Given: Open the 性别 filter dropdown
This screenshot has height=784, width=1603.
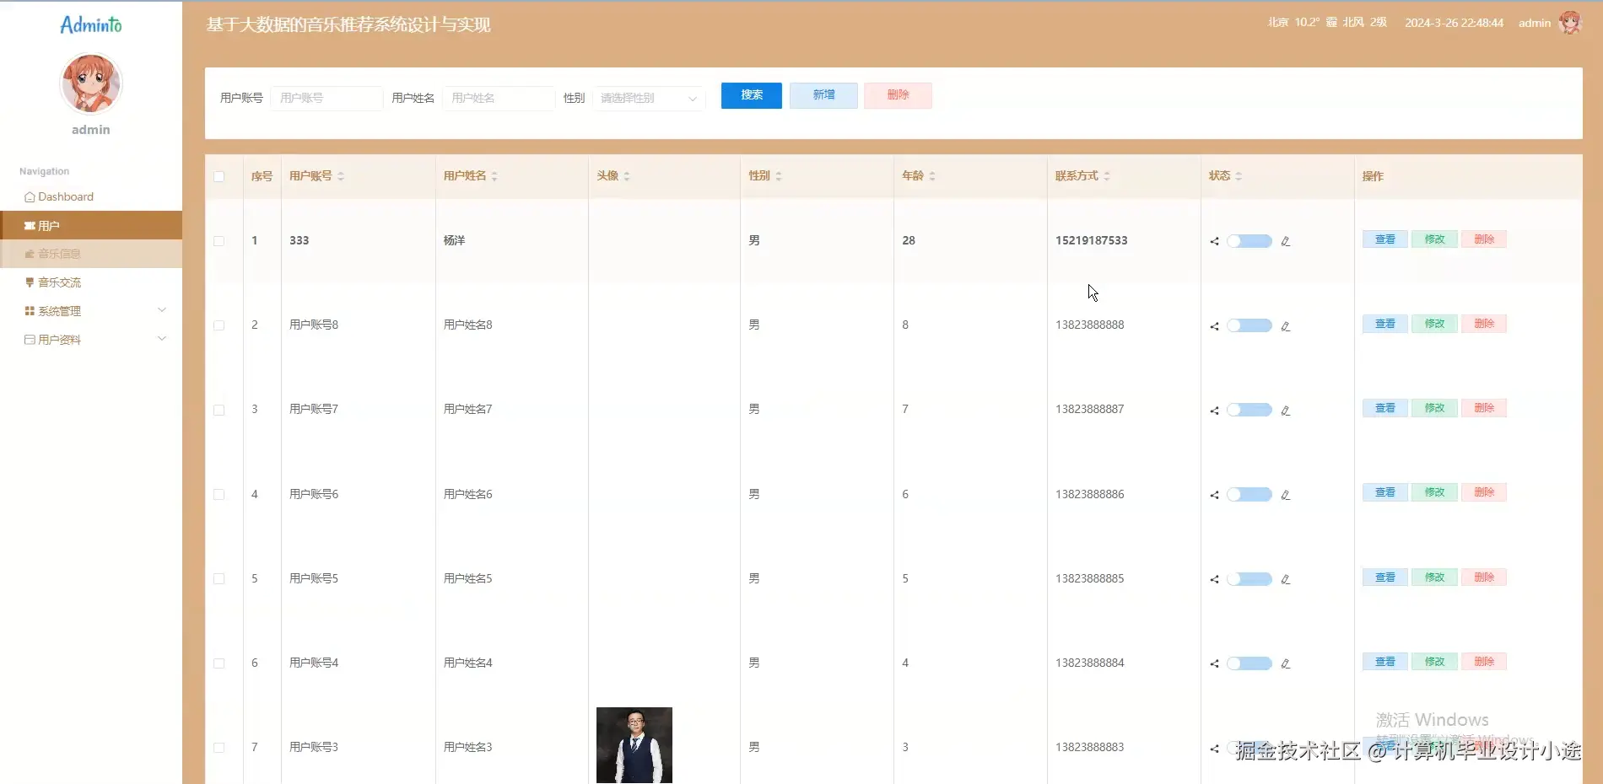Looking at the screenshot, I should pos(649,98).
